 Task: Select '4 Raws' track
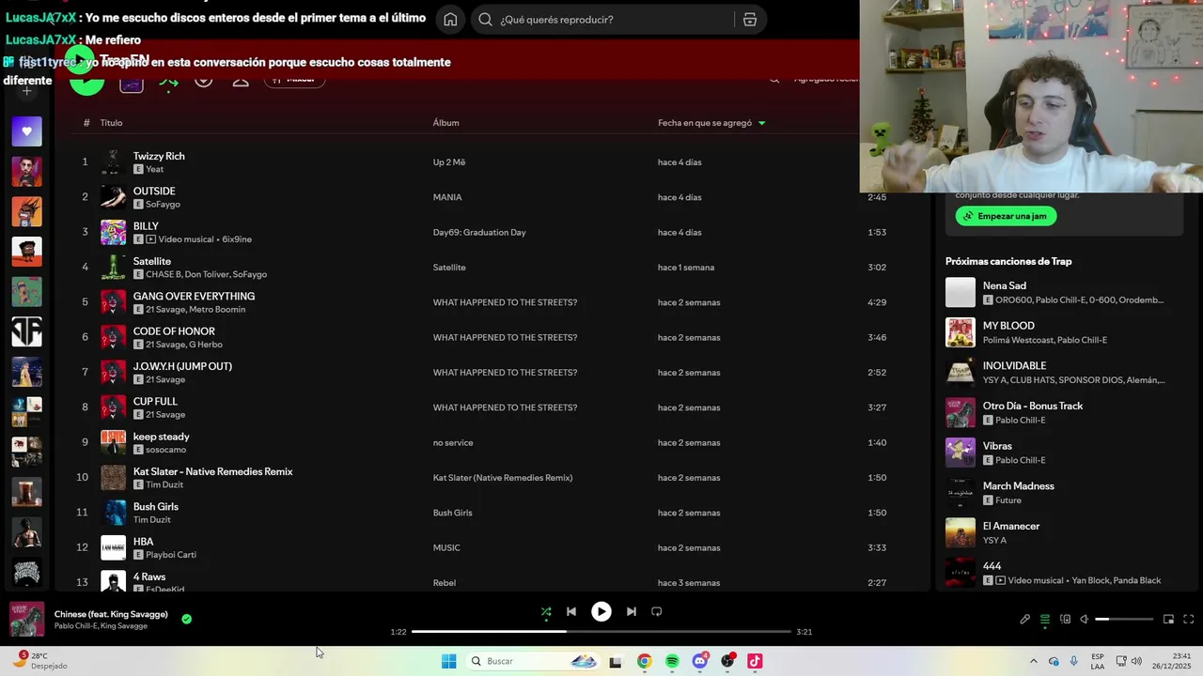click(x=149, y=576)
